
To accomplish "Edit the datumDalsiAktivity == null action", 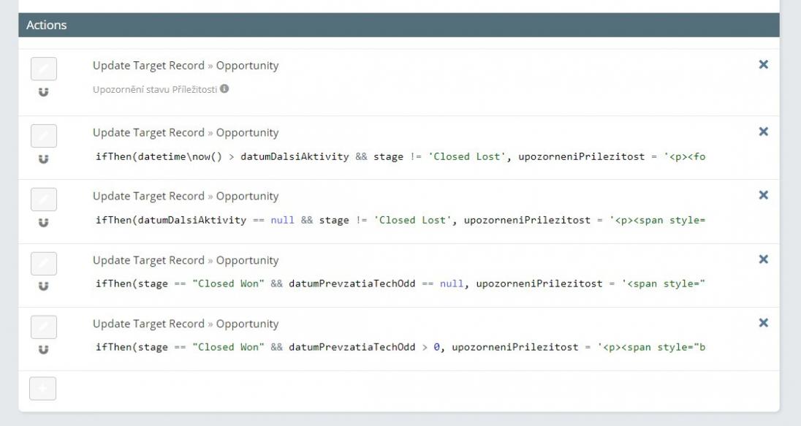I will point(43,199).
